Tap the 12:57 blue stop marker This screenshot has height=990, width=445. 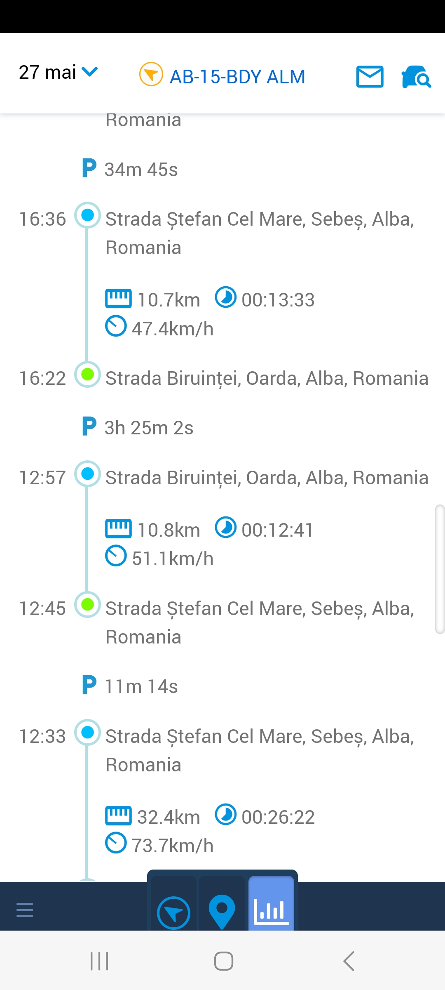pyautogui.click(x=87, y=474)
